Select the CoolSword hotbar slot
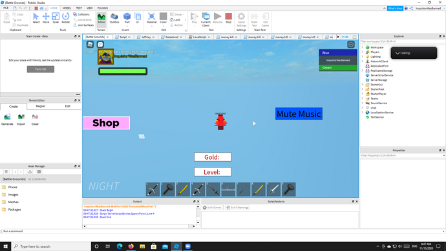Image resolution: width=446 pixels, height=251 pixels. tap(228, 190)
